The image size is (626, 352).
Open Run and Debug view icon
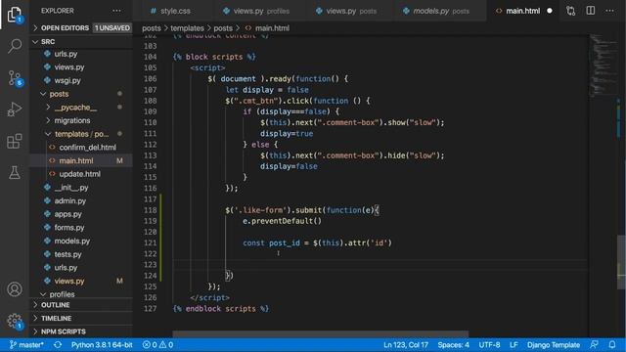point(15,109)
